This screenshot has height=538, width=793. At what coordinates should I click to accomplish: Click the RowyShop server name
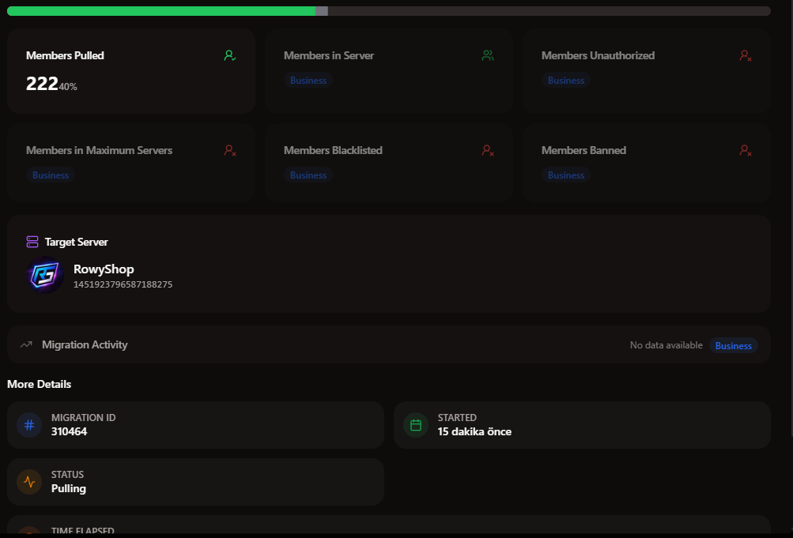click(x=104, y=269)
